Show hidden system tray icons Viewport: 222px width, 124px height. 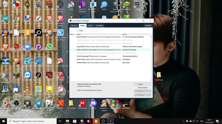(x=183, y=121)
